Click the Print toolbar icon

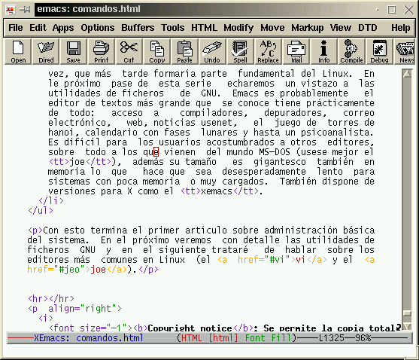pyautogui.click(x=102, y=52)
